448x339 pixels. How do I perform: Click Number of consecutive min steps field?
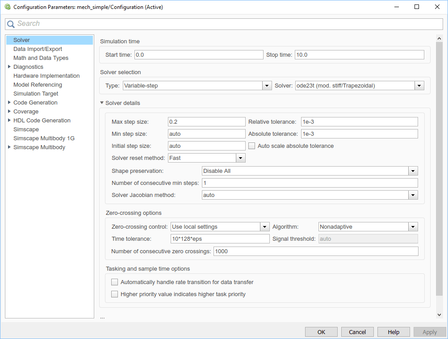click(310, 183)
